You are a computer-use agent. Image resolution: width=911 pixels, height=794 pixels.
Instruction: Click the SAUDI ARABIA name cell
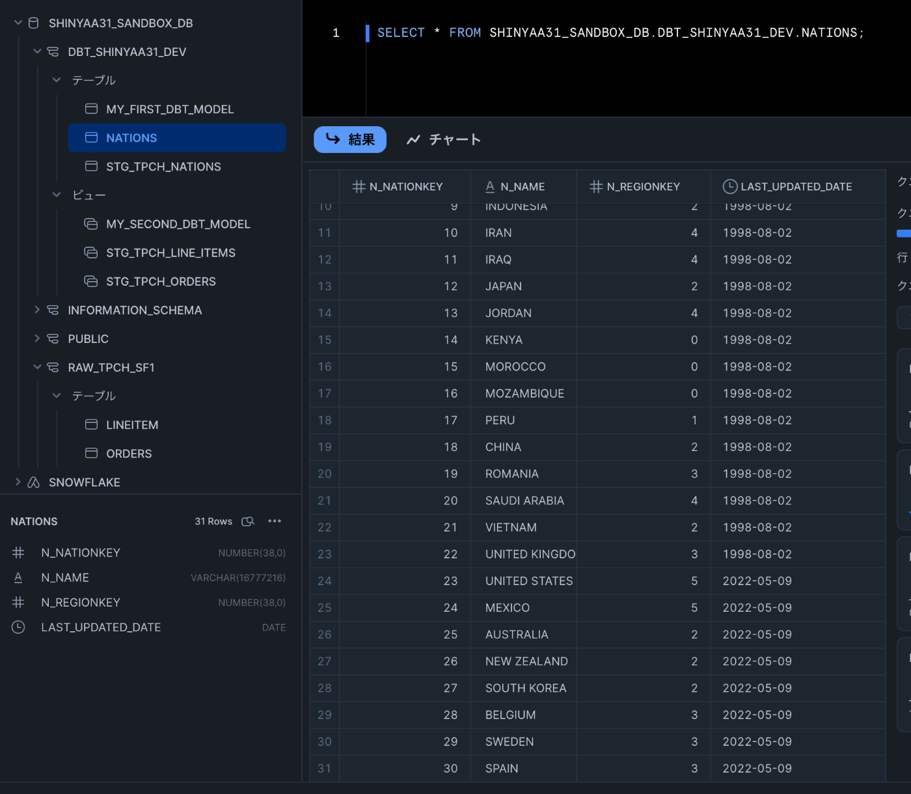click(523, 500)
